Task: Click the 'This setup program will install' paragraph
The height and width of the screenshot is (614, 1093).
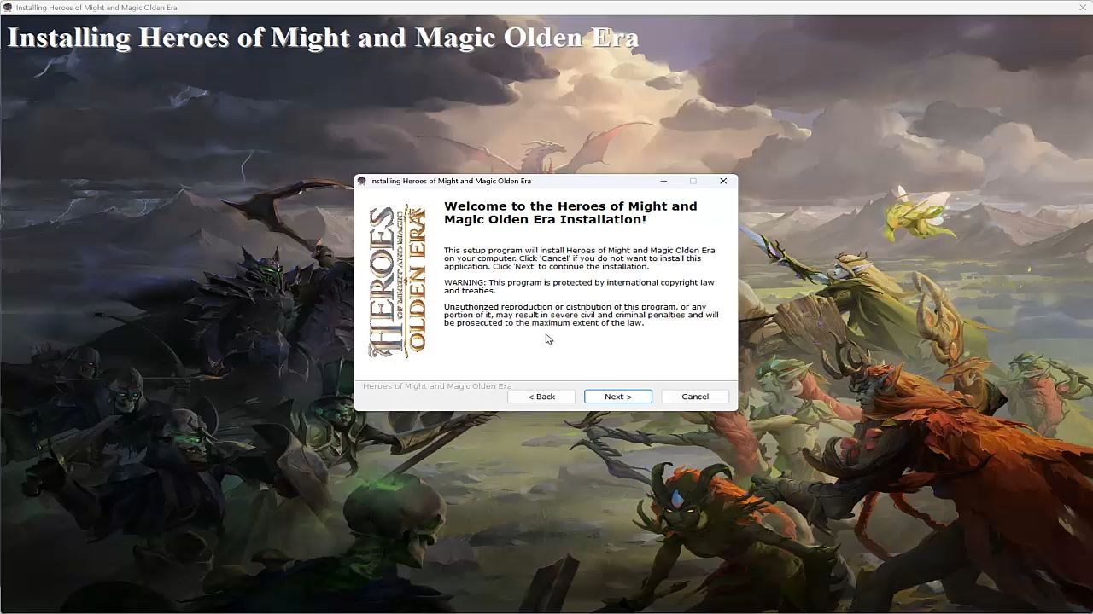Action: tap(579, 258)
